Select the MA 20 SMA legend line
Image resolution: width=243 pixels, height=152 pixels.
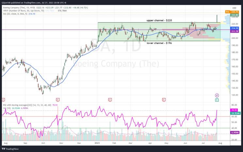pyautogui.click(x=19, y=14)
